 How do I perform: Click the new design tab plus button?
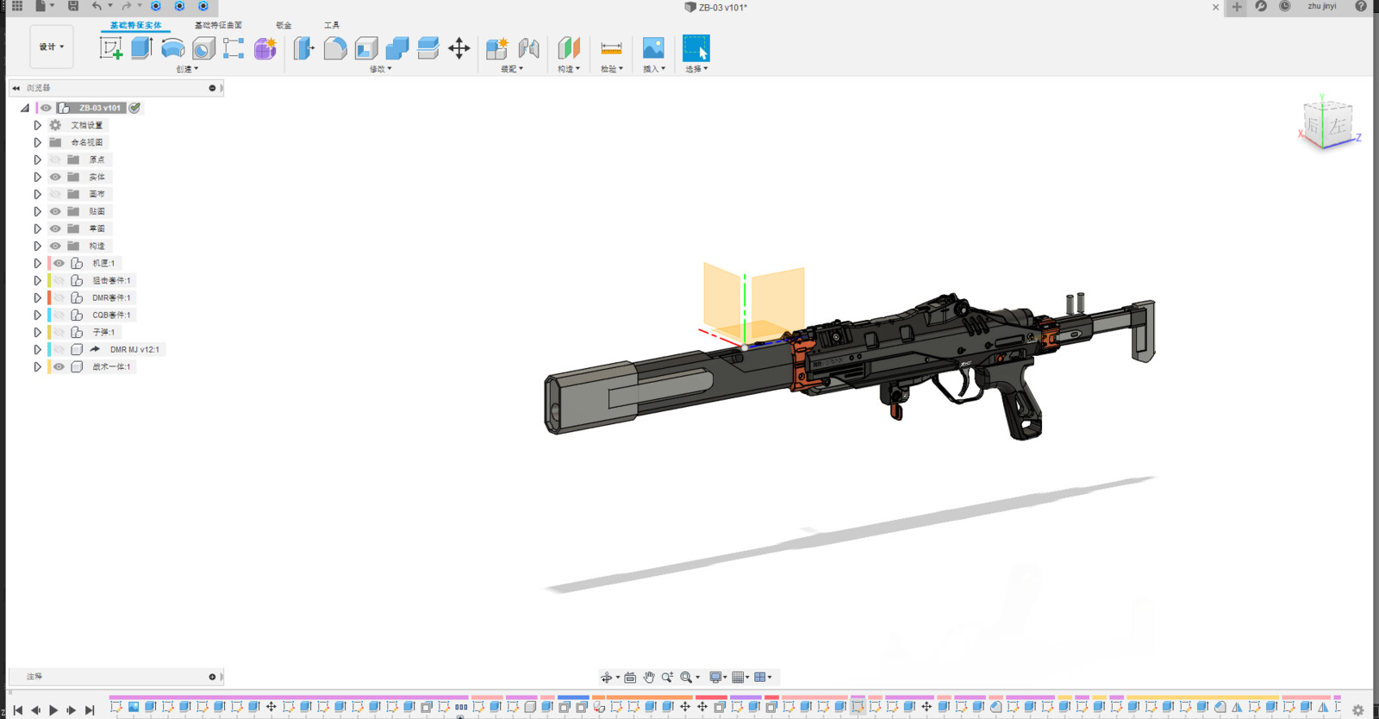(x=1237, y=7)
